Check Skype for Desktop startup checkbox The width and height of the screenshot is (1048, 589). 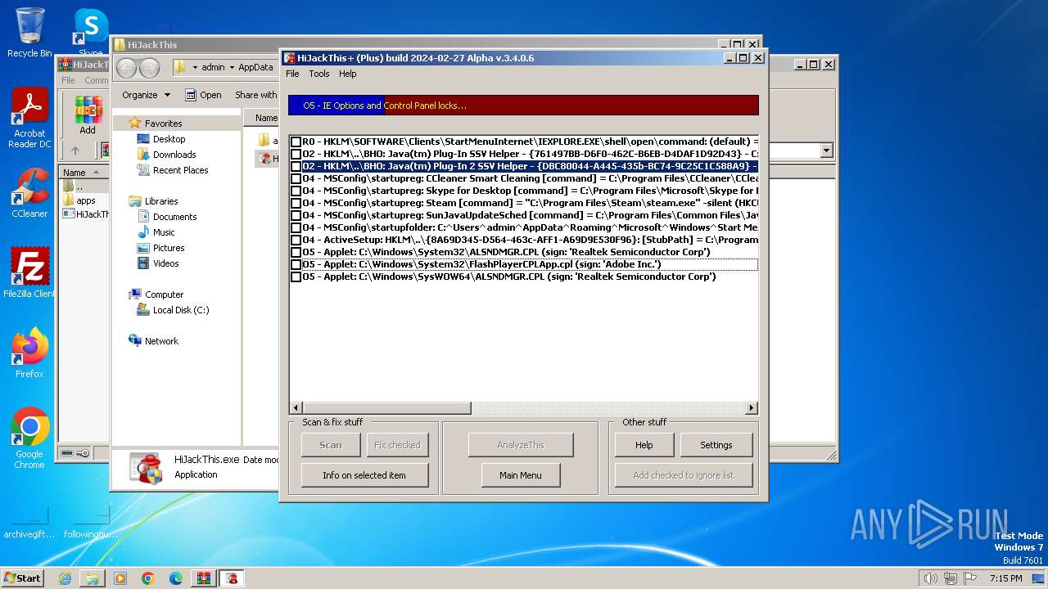tap(296, 191)
